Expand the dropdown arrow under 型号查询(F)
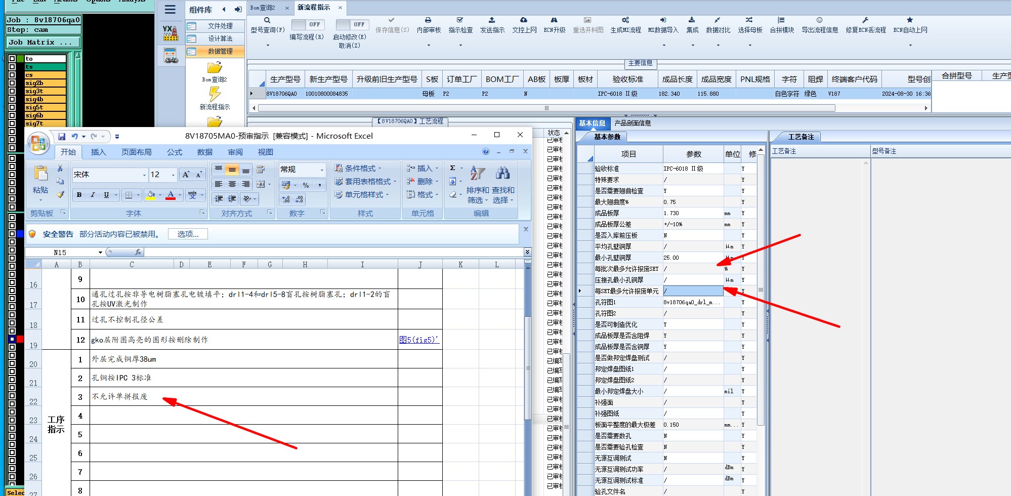The width and height of the screenshot is (1011, 496). [x=268, y=46]
